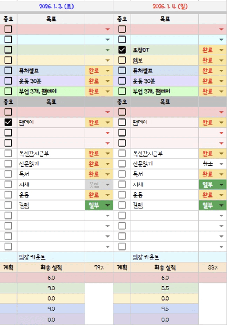Viewport: 227px width, 325px height.
Task: Uncheck the Sunday 조장OT checkbox
Action: tap(122, 50)
